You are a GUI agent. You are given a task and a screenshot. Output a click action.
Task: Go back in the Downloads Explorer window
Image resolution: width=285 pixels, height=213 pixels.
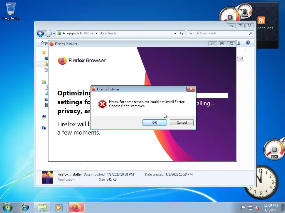pos(40,33)
